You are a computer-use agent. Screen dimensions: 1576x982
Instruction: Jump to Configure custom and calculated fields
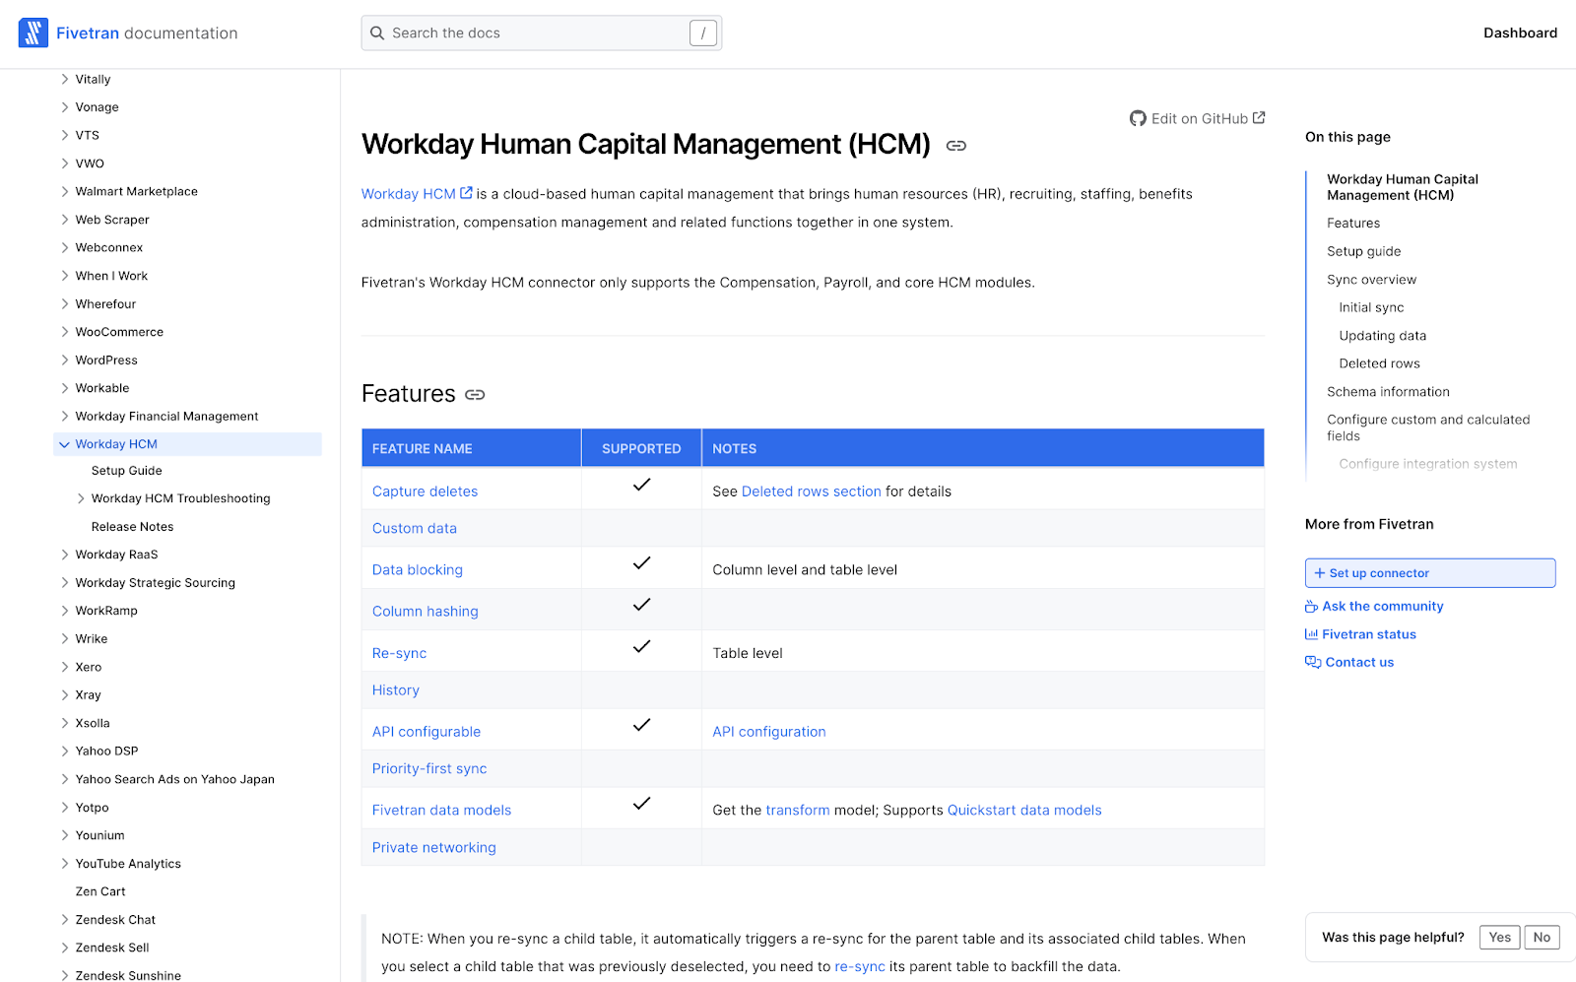coord(1427,427)
